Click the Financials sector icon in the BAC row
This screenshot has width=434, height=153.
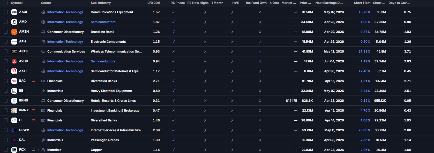click(x=43, y=81)
